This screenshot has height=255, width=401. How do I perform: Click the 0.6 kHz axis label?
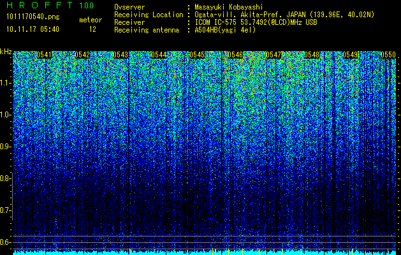(4, 242)
